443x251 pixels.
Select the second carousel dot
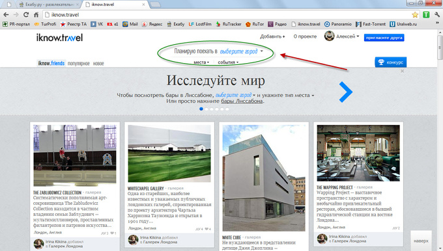(x=207, y=109)
